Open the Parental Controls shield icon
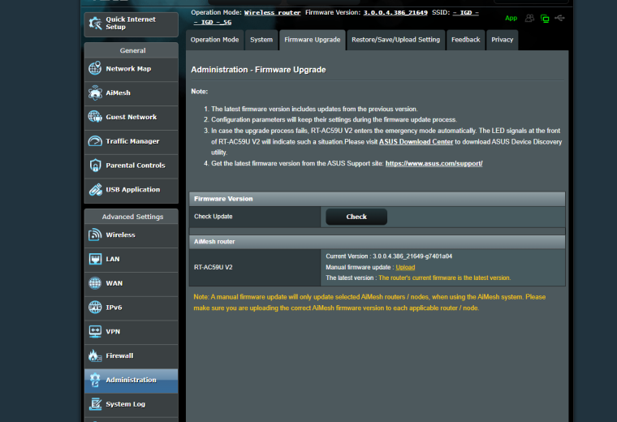617x422 pixels. click(x=95, y=166)
